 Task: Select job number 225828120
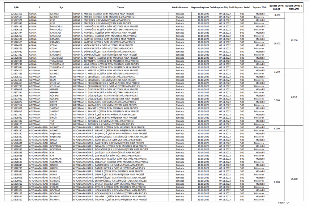tap(17, 124)
